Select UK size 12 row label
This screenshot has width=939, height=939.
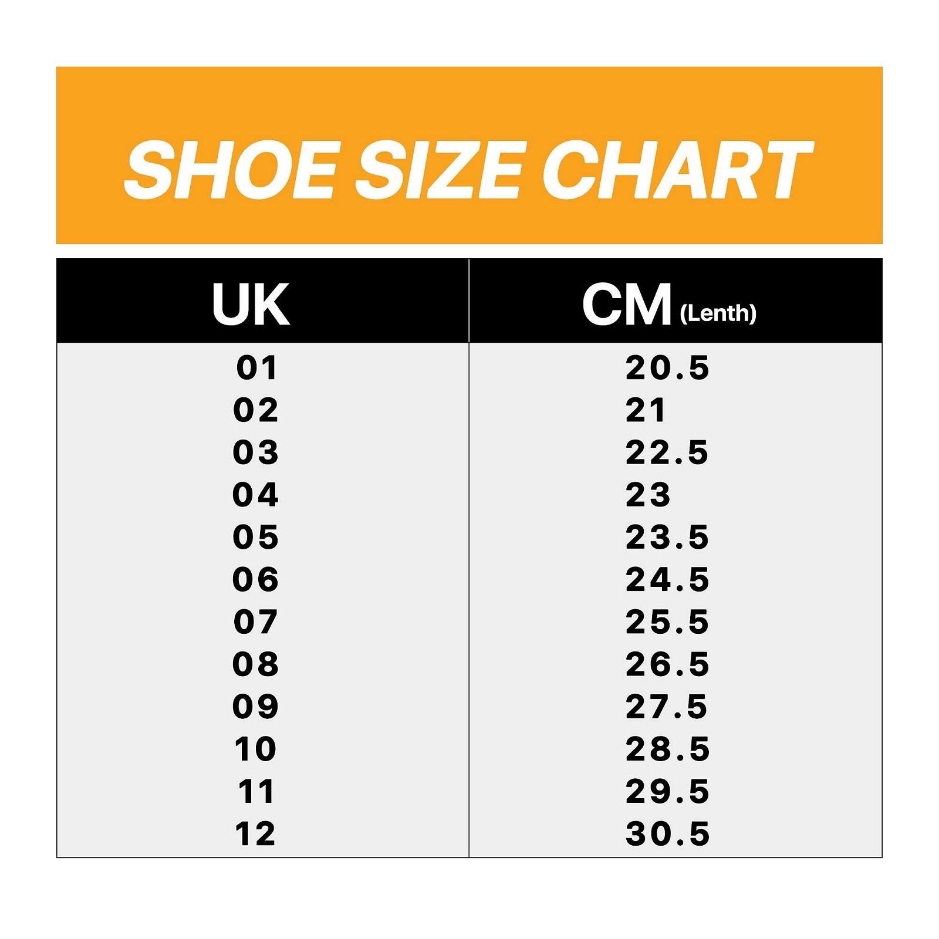coord(256,833)
